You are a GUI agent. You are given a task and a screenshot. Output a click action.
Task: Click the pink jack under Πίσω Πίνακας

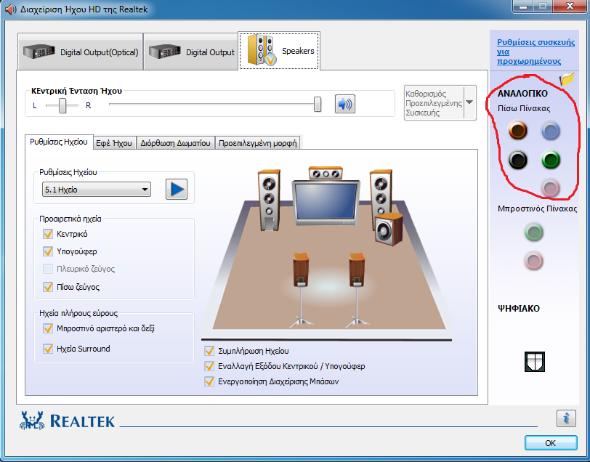pyautogui.click(x=551, y=187)
